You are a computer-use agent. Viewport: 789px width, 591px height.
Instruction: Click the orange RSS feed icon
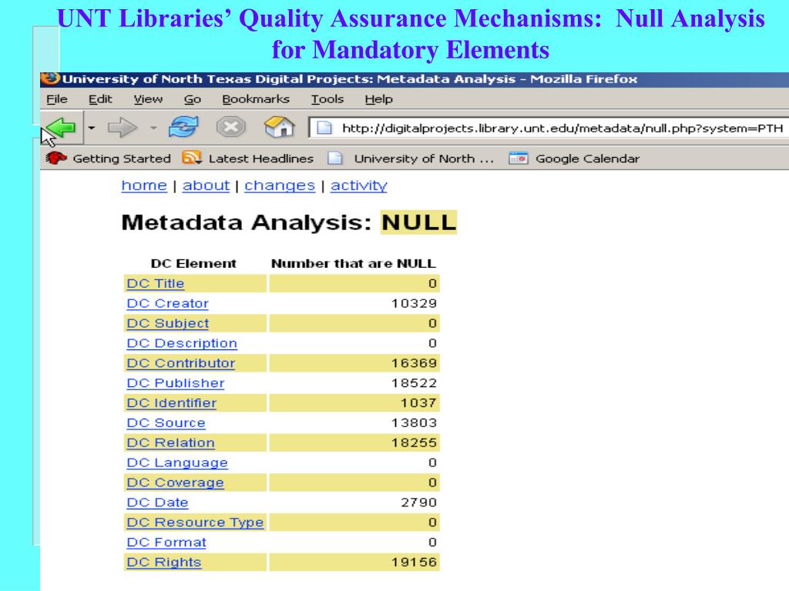point(191,159)
